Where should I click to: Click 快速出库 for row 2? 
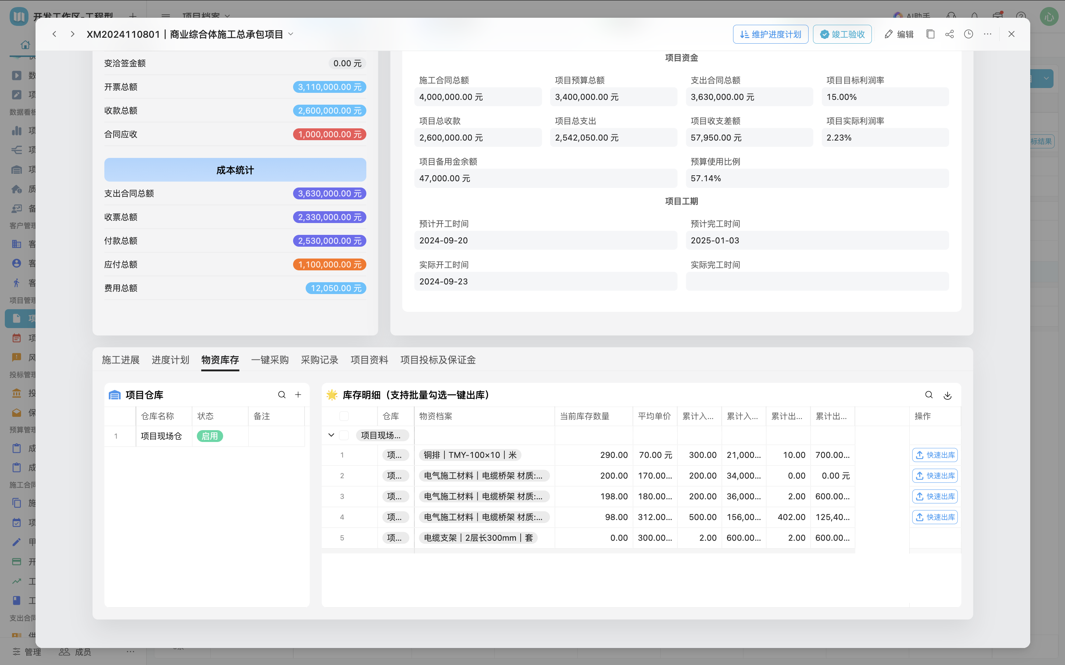tap(935, 475)
